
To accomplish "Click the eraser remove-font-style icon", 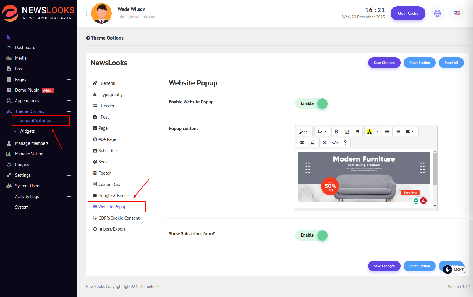I will [357, 132].
